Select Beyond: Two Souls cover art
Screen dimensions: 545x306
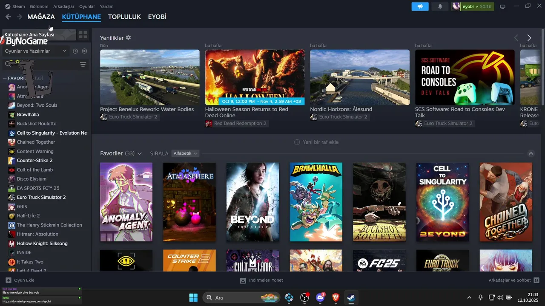tap(252, 202)
